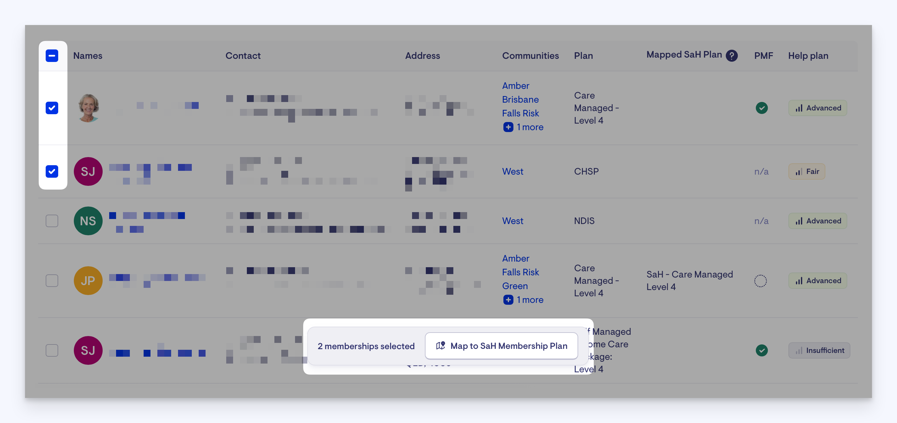The width and height of the screenshot is (897, 423).
Task: Expand '1 more' communities in the JP row
Action: (523, 300)
